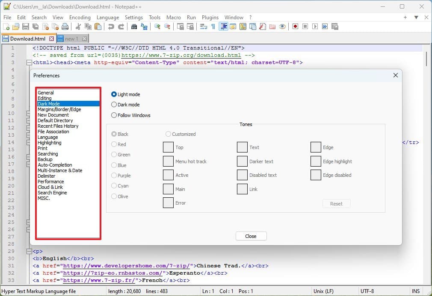Screen dimensions: 432x296
Task: Select the Follow Windows radio button
Action: [x=114, y=115]
